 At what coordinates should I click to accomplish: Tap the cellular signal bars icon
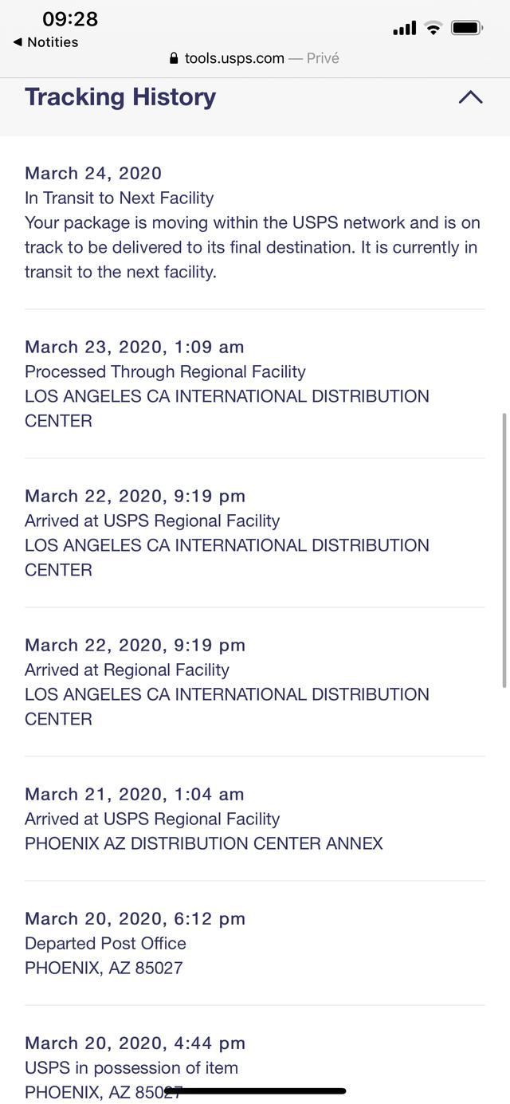[x=404, y=29]
